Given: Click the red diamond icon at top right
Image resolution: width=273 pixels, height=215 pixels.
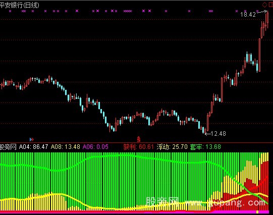Looking at the screenshot, I should coord(264,5).
